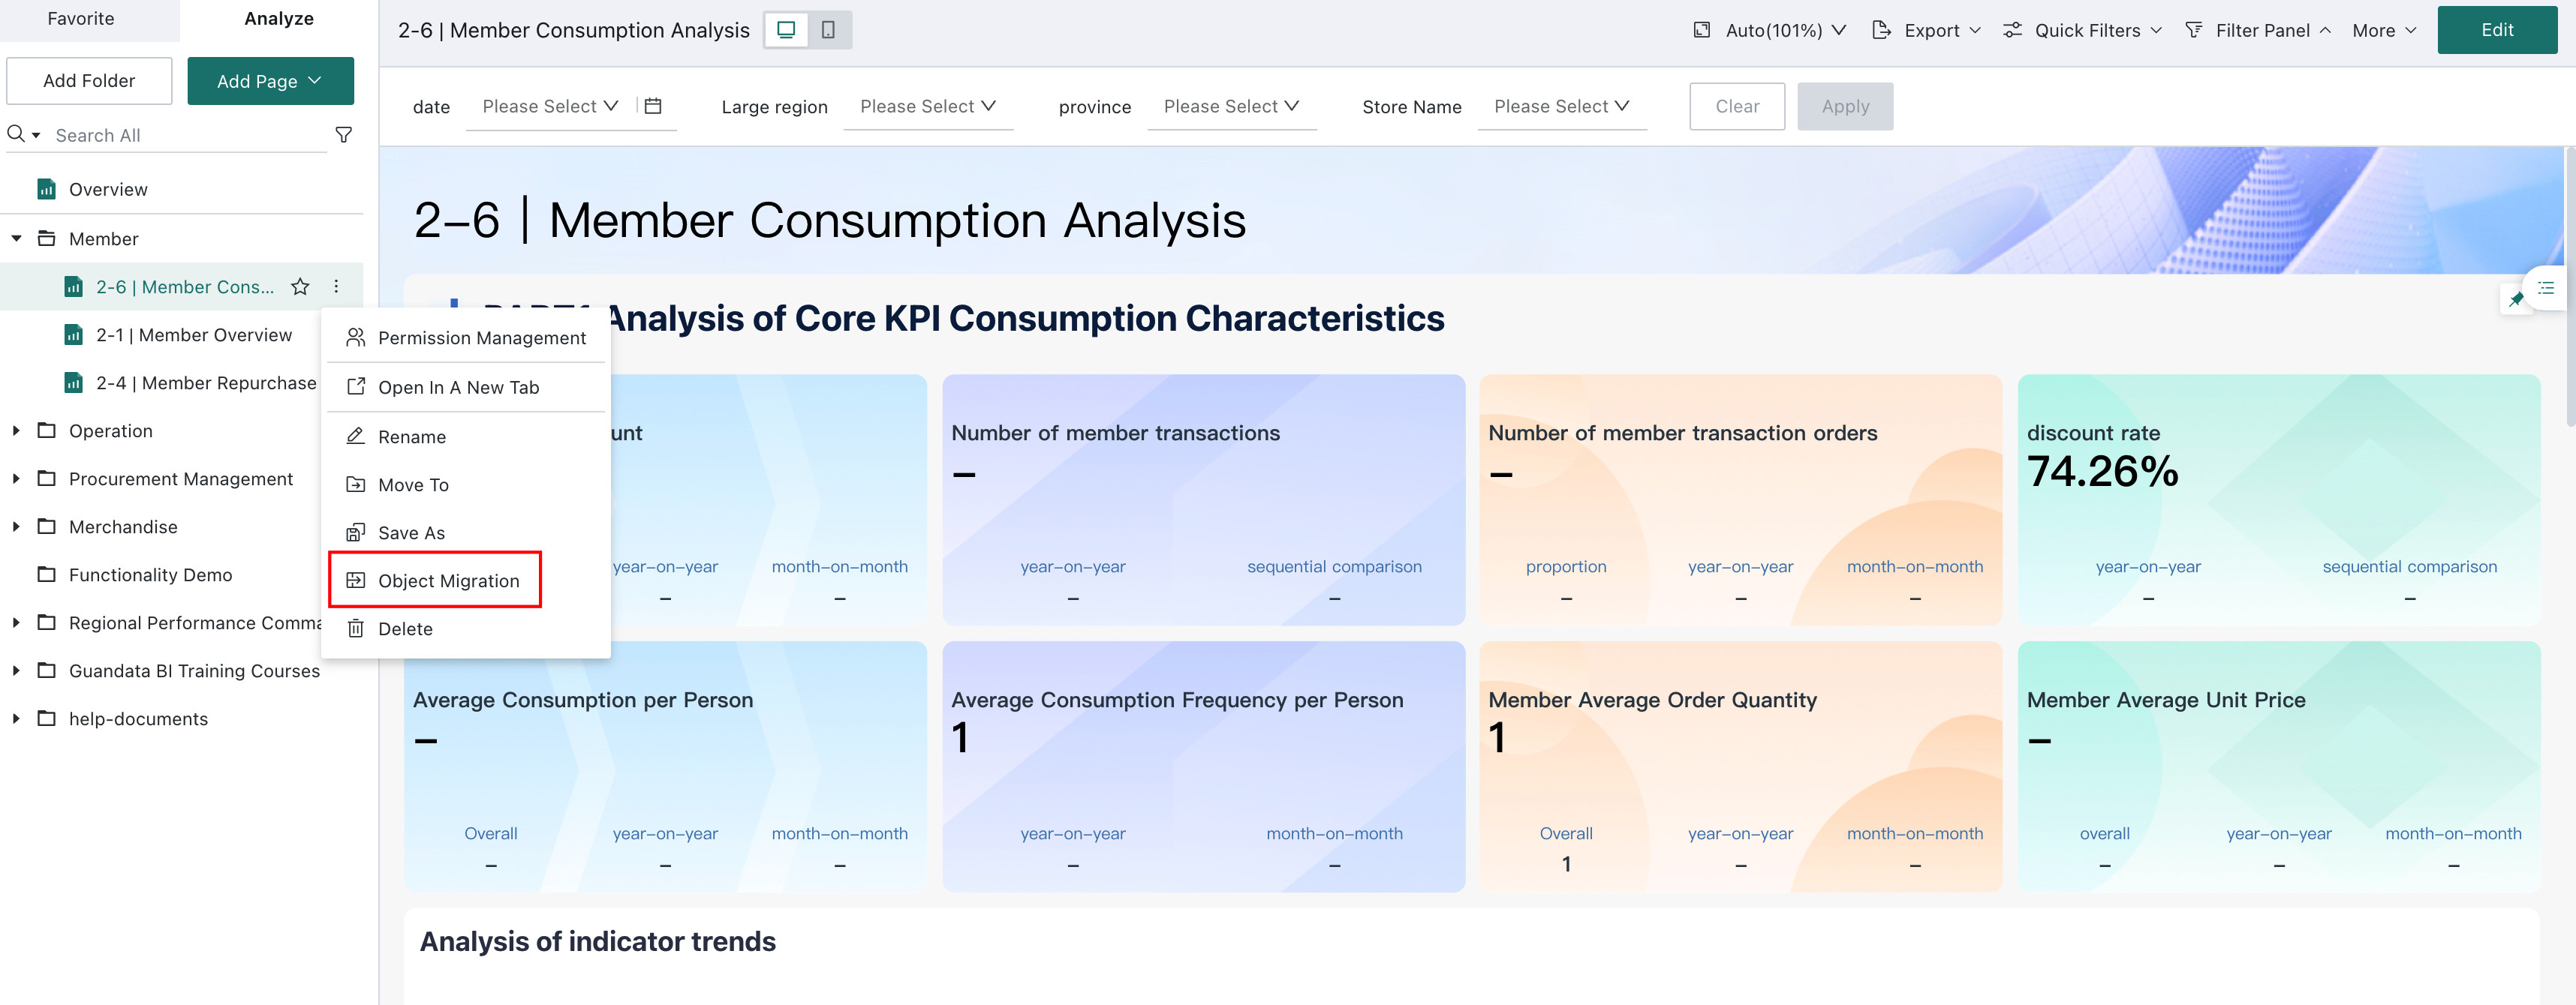
Task: Click the search magnifier icon
Action: 16,133
